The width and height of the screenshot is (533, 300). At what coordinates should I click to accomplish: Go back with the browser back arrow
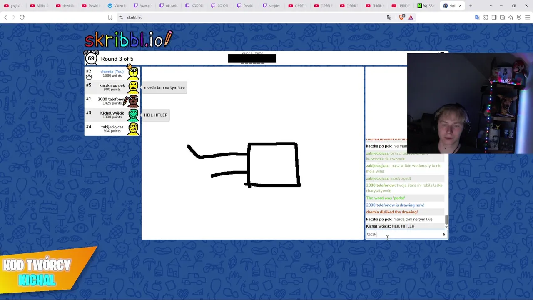coord(5,17)
